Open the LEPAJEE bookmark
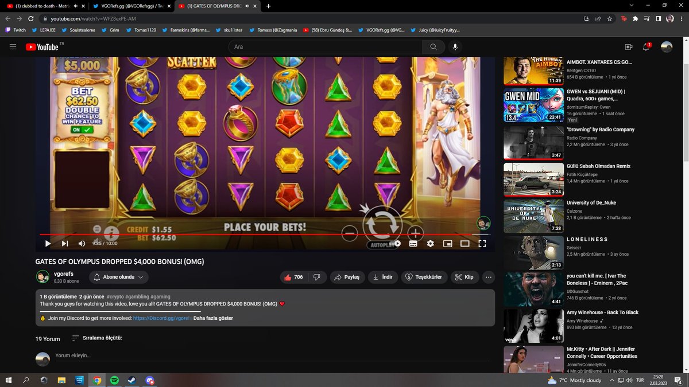The image size is (689, 387). pyautogui.click(x=44, y=30)
